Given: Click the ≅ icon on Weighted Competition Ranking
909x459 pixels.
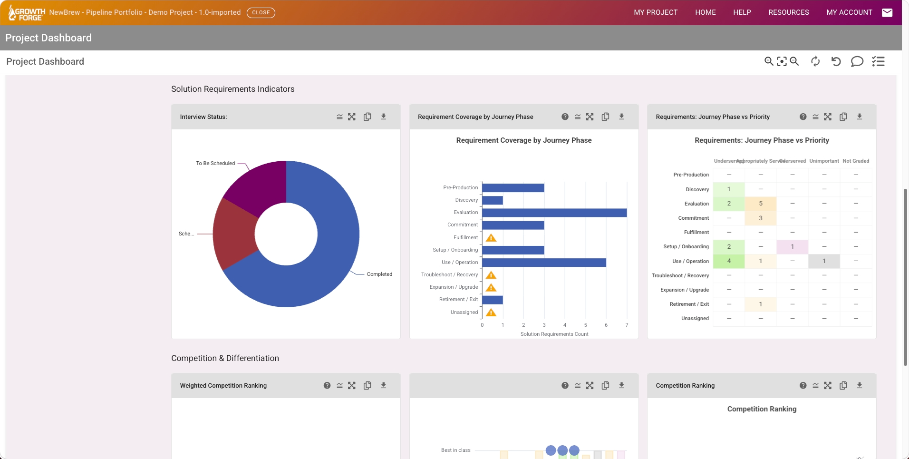Looking at the screenshot, I should (x=339, y=385).
